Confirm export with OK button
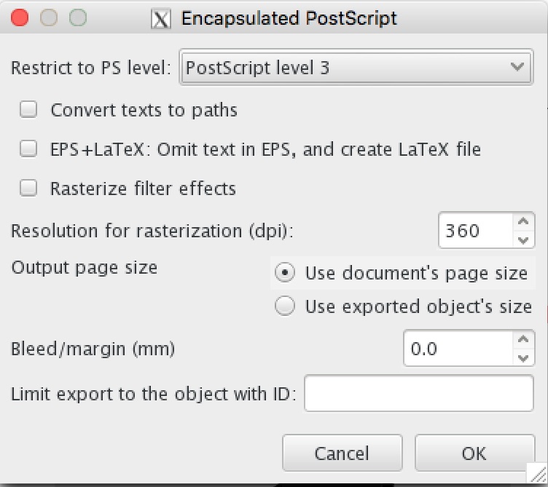548x487 pixels. click(474, 454)
